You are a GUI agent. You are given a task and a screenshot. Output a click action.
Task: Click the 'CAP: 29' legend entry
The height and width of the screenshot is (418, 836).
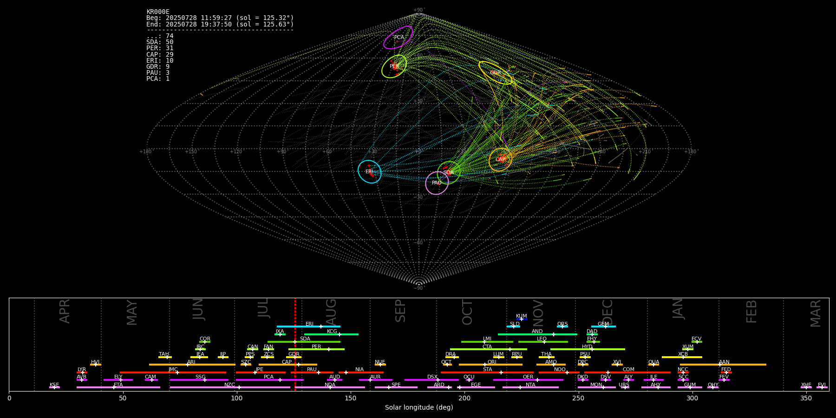pos(160,55)
